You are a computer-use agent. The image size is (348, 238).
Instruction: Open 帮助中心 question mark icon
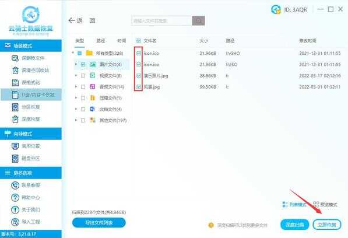[x=15, y=197]
